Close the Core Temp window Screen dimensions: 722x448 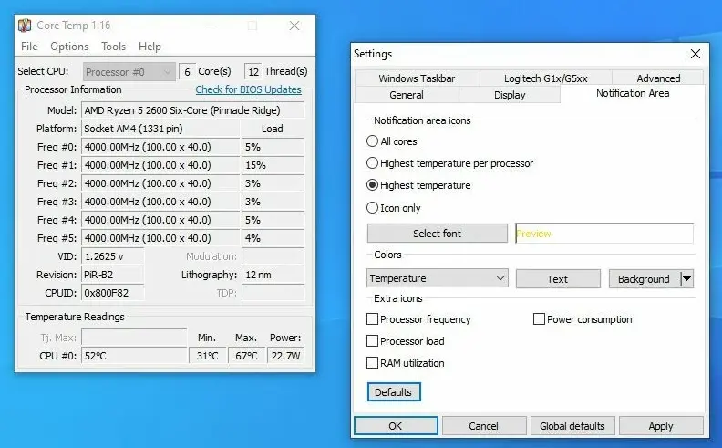(294, 26)
